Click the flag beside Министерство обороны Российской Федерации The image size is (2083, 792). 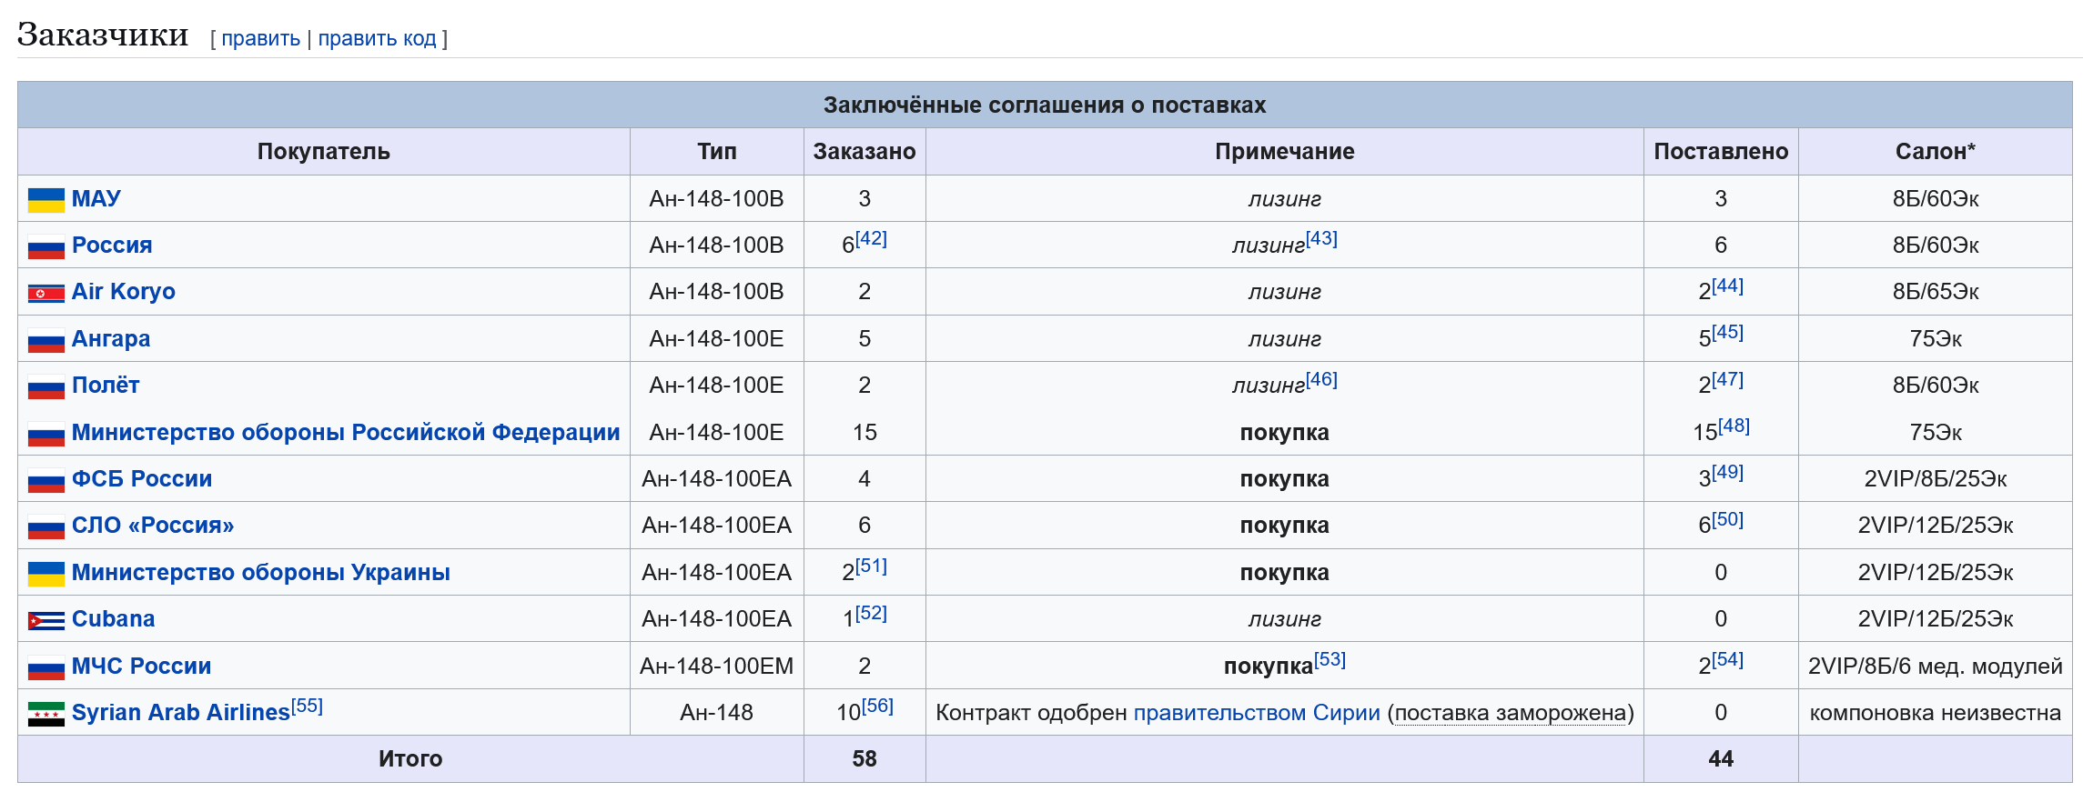click(x=46, y=434)
